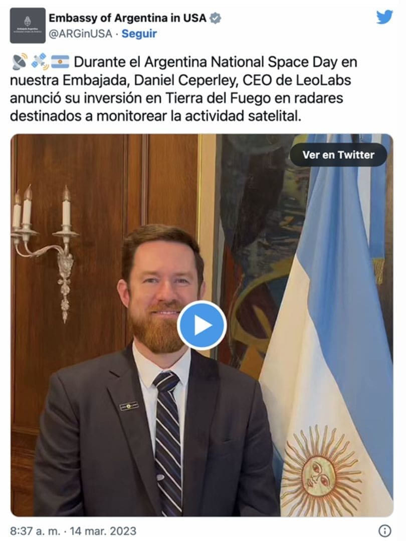Click the satellite antenna emoji in the tweet
406x541 pixels.
[20, 62]
